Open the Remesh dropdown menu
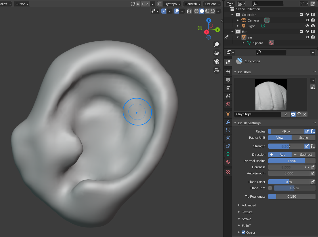 pos(193,4)
